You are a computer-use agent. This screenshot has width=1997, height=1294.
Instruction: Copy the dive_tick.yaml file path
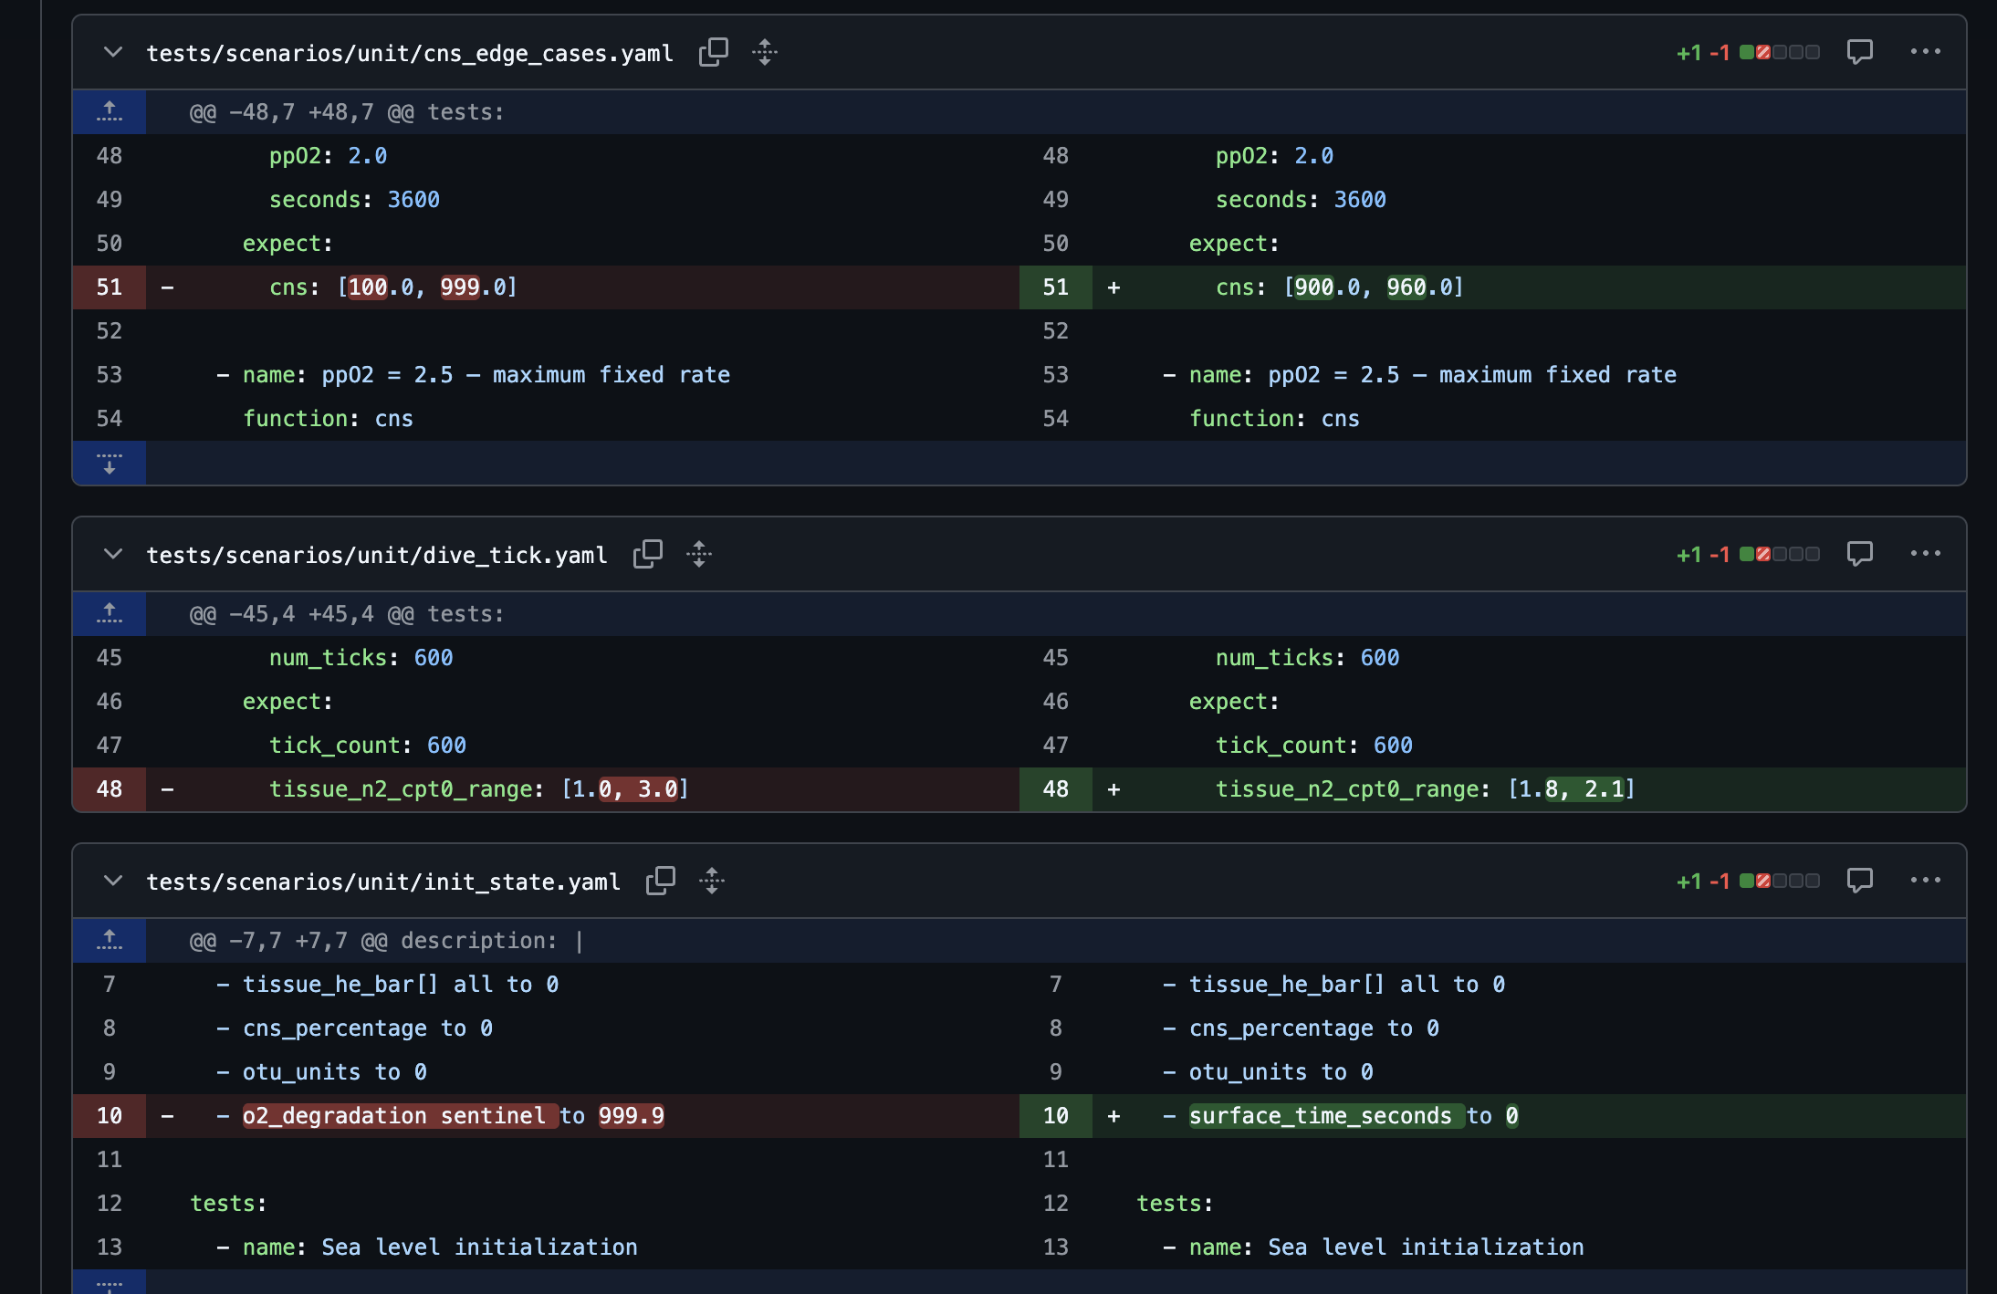point(648,554)
